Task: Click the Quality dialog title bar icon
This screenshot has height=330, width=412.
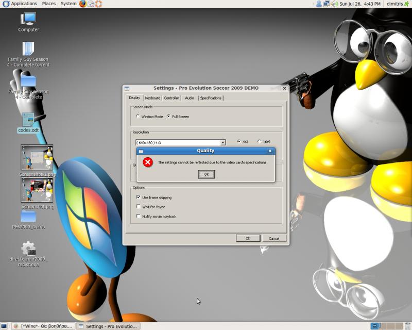Action: pyautogui.click(x=141, y=151)
